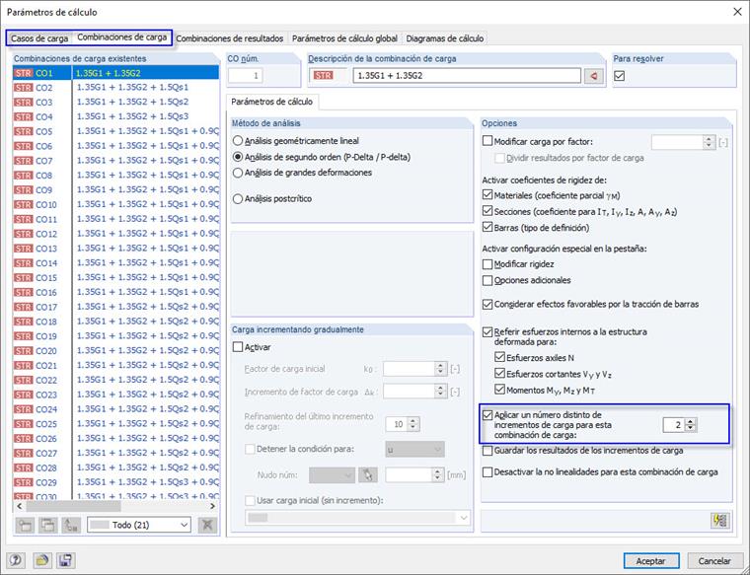Check Guardar resultados de incrementos de carga

pos(487,451)
